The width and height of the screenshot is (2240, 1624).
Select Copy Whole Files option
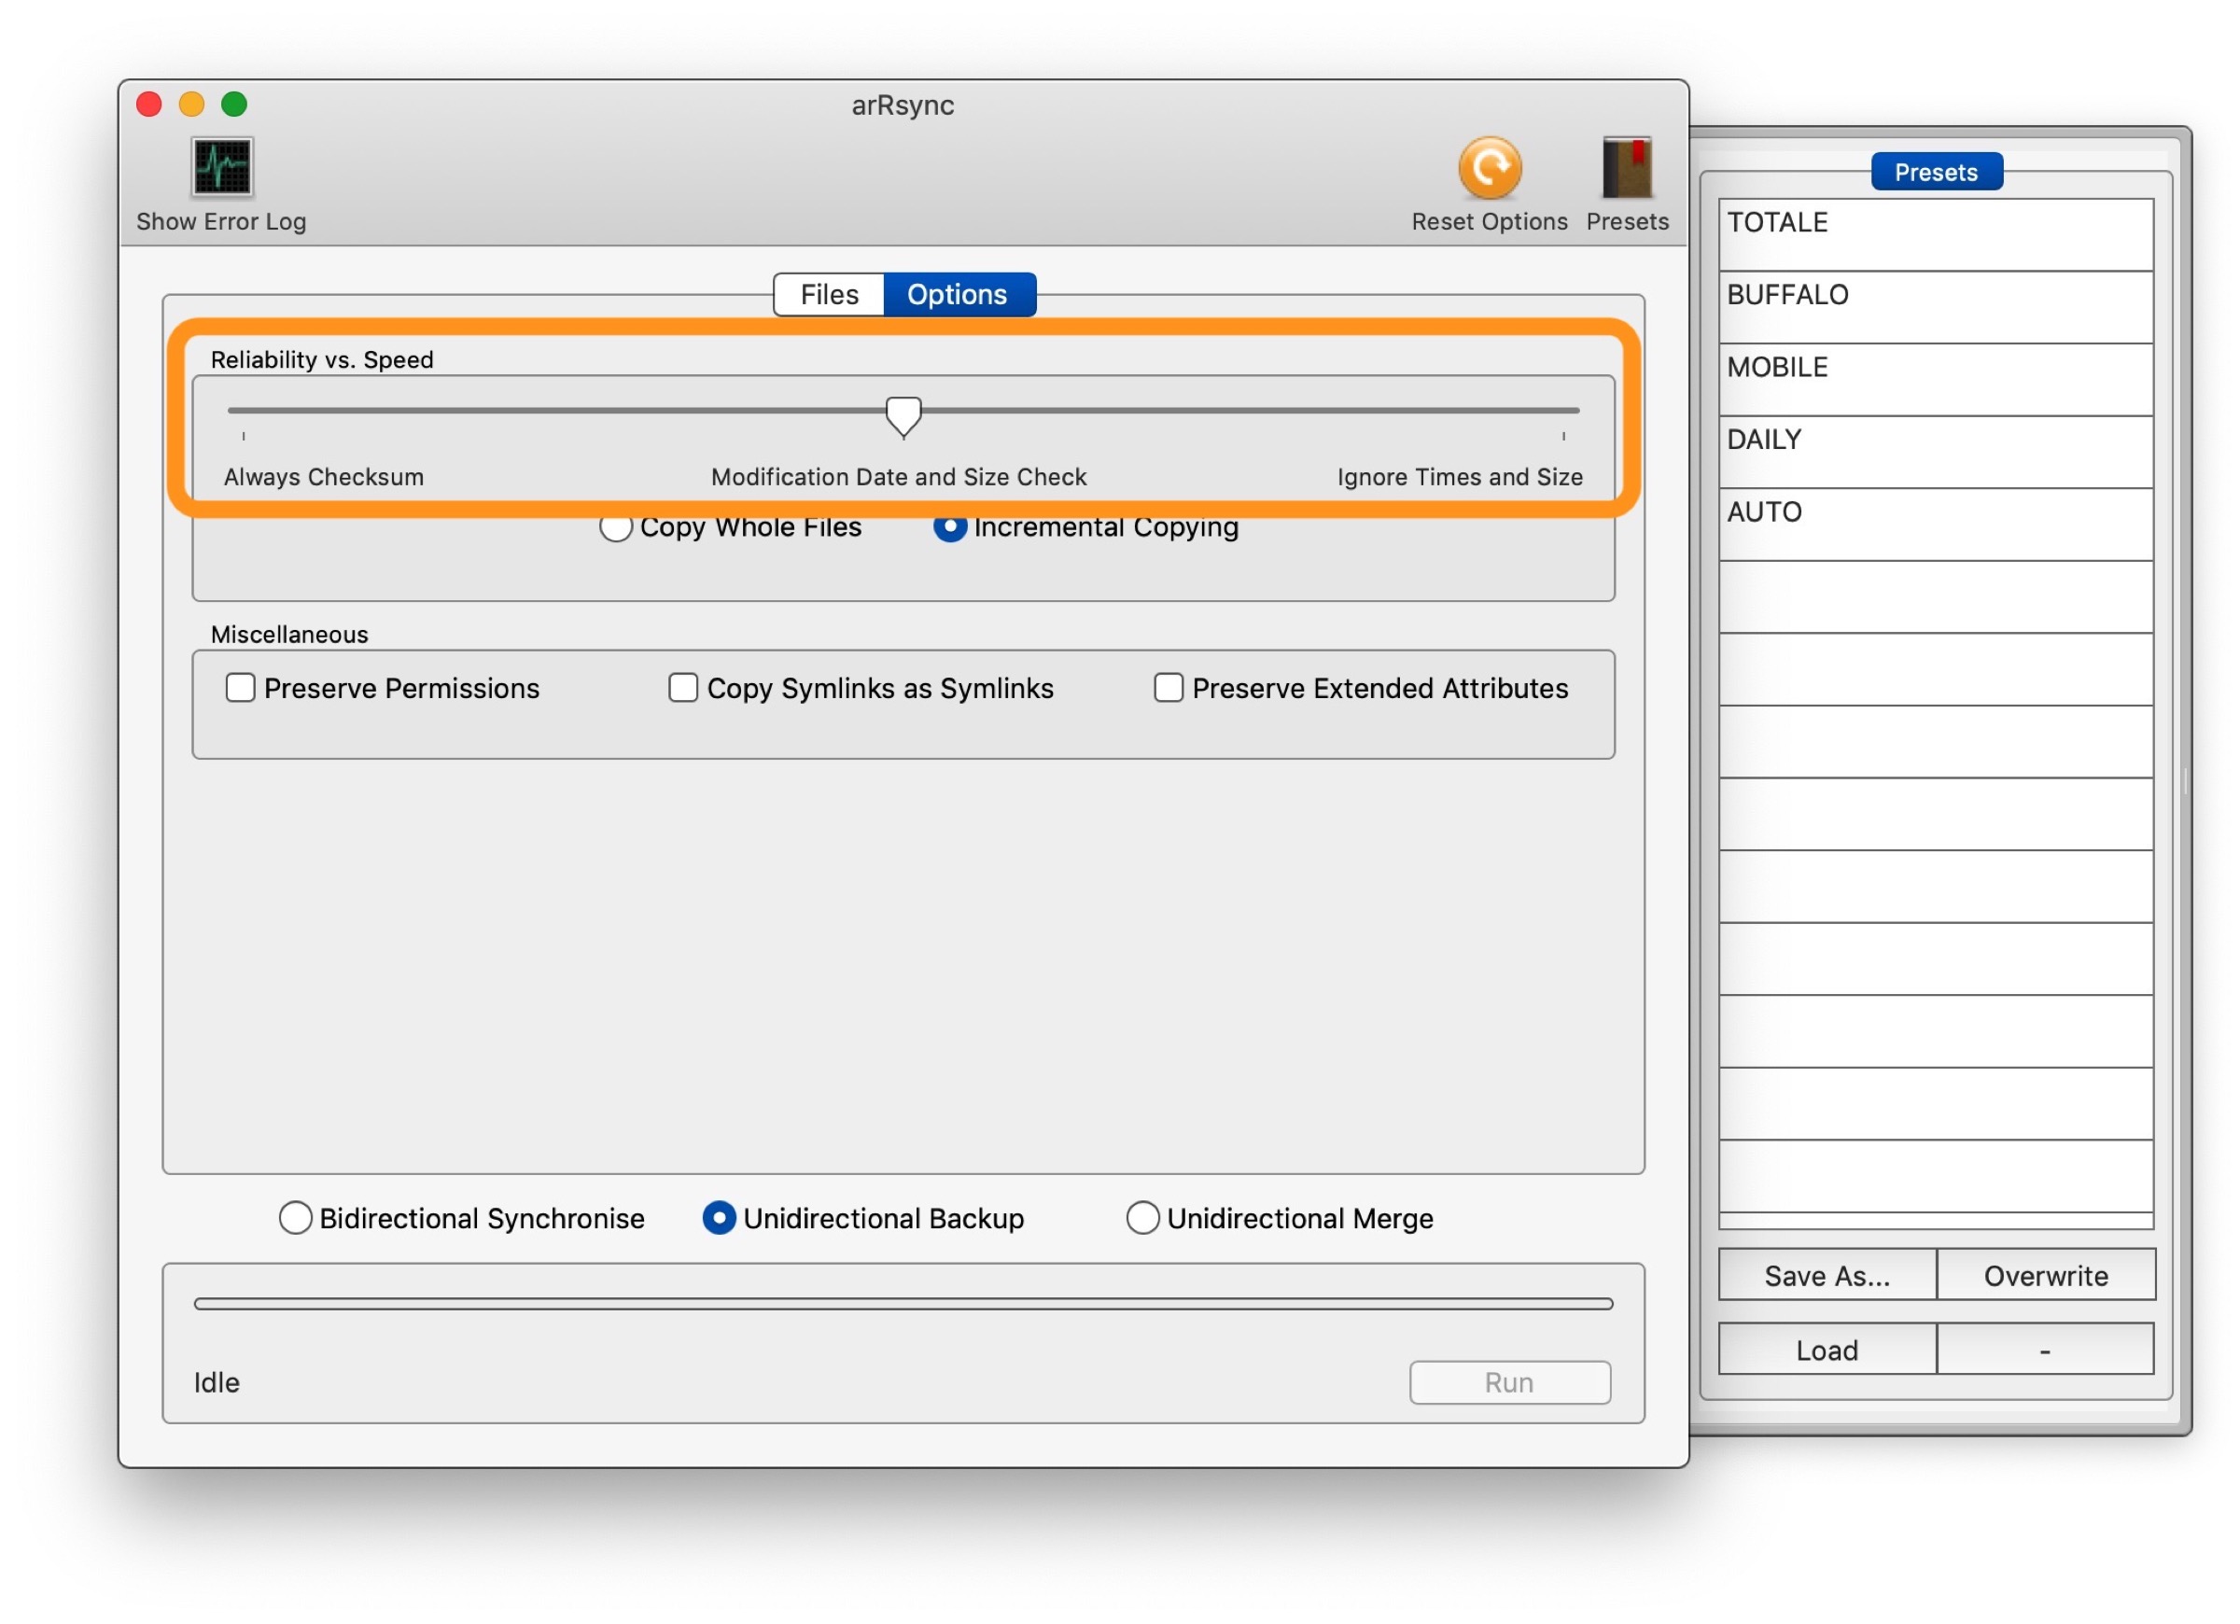tap(616, 529)
